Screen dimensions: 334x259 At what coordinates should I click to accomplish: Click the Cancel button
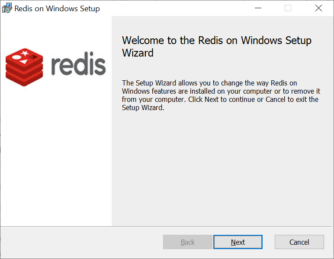click(x=299, y=242)
